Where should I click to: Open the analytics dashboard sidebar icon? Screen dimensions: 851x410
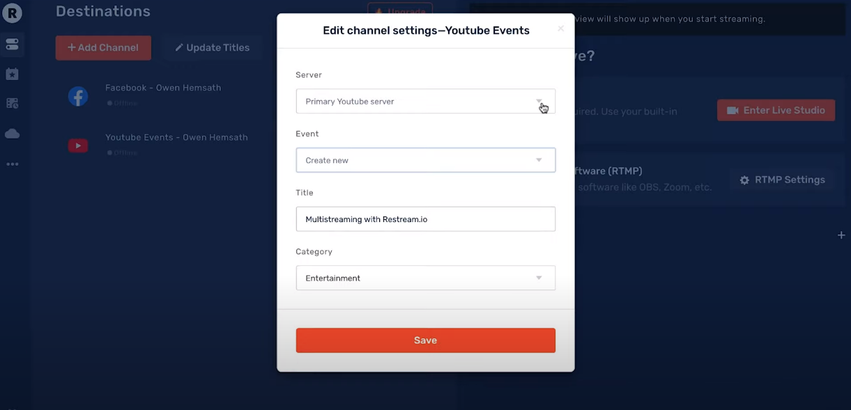tap(12, 103)
